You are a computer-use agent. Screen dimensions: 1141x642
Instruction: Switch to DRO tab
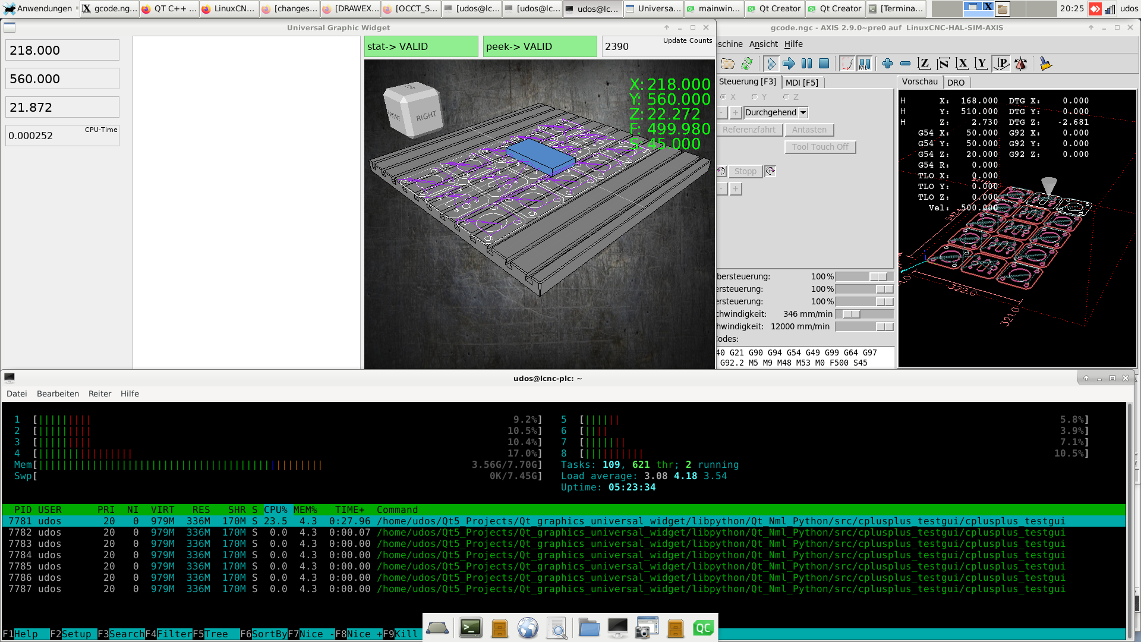pyautogui.click(x=956, y=83)
